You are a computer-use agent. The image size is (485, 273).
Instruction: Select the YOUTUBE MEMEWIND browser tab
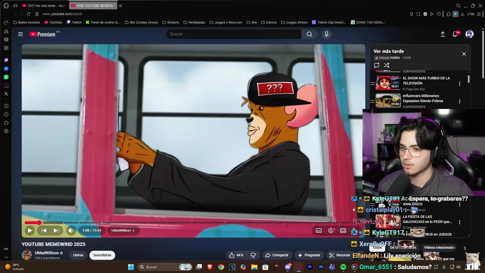pos(93,6)
